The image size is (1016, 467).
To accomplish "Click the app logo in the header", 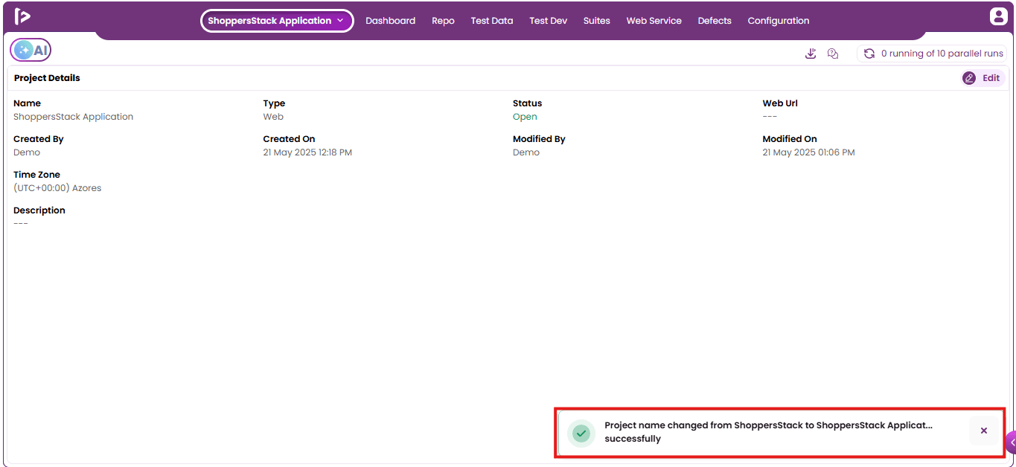I will tap(22, 16).
